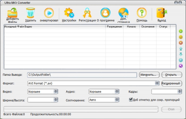
Task: Click the Открыть output folder button
Action: point(172,75)
